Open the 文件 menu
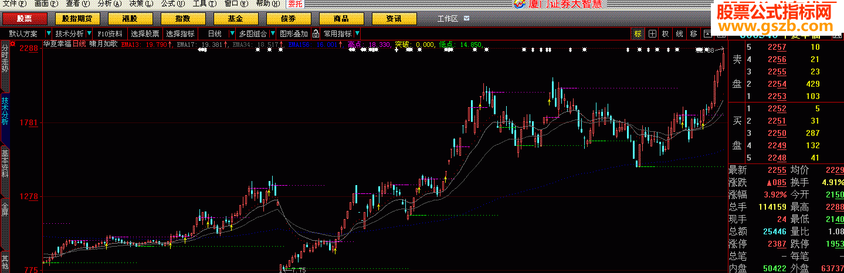This screenshot has height=273, width=844. coord(14,4)
